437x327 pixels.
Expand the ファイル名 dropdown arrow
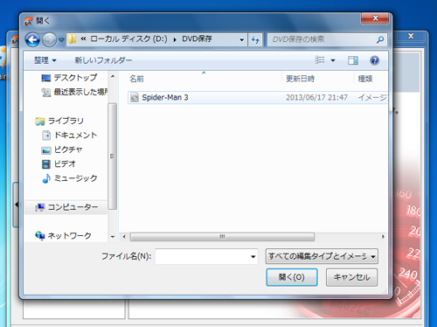pos(253,256)
